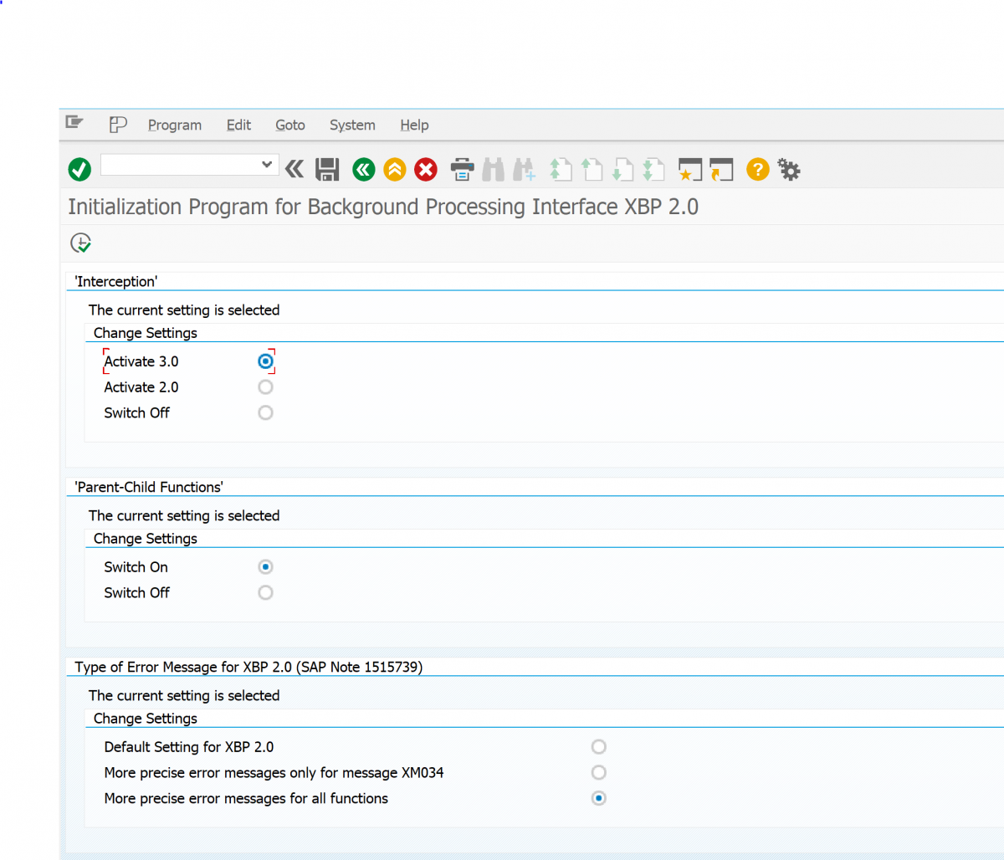Select precise errors only for XM034

[x=598, y=773]
